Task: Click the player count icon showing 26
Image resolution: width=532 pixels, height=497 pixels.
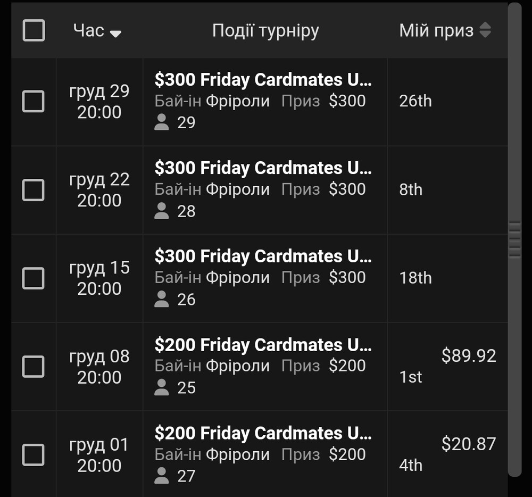Action: click(x=162, y=299)
